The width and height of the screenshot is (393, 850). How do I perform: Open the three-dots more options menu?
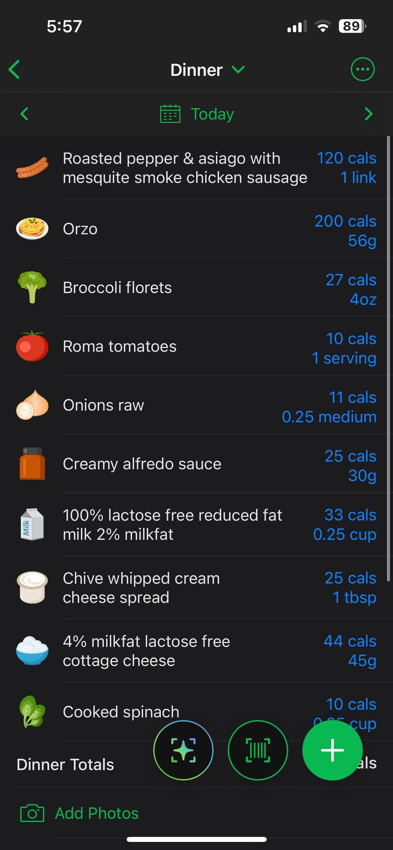click(x=362, y=69)
